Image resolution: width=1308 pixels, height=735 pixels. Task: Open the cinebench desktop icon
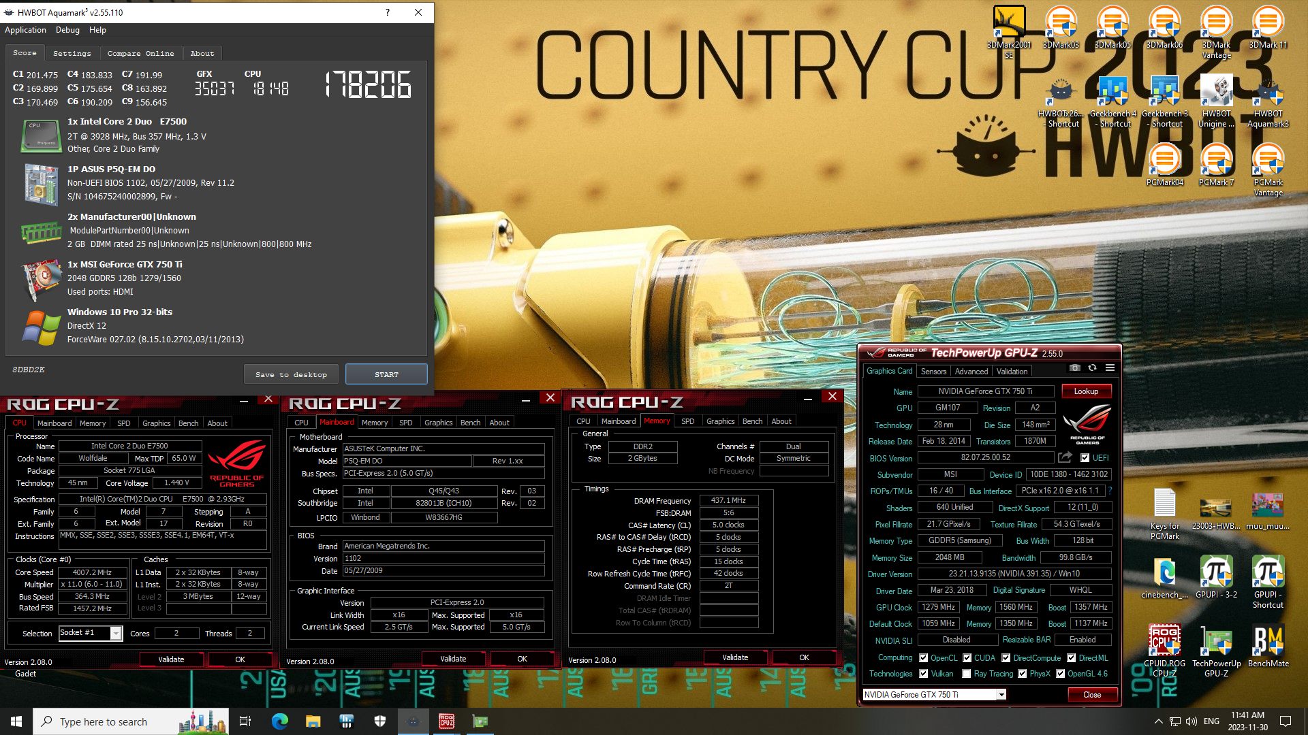[x=1164, y=578]
